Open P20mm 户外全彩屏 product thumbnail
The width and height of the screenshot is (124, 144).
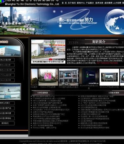[x=48, y=77]
